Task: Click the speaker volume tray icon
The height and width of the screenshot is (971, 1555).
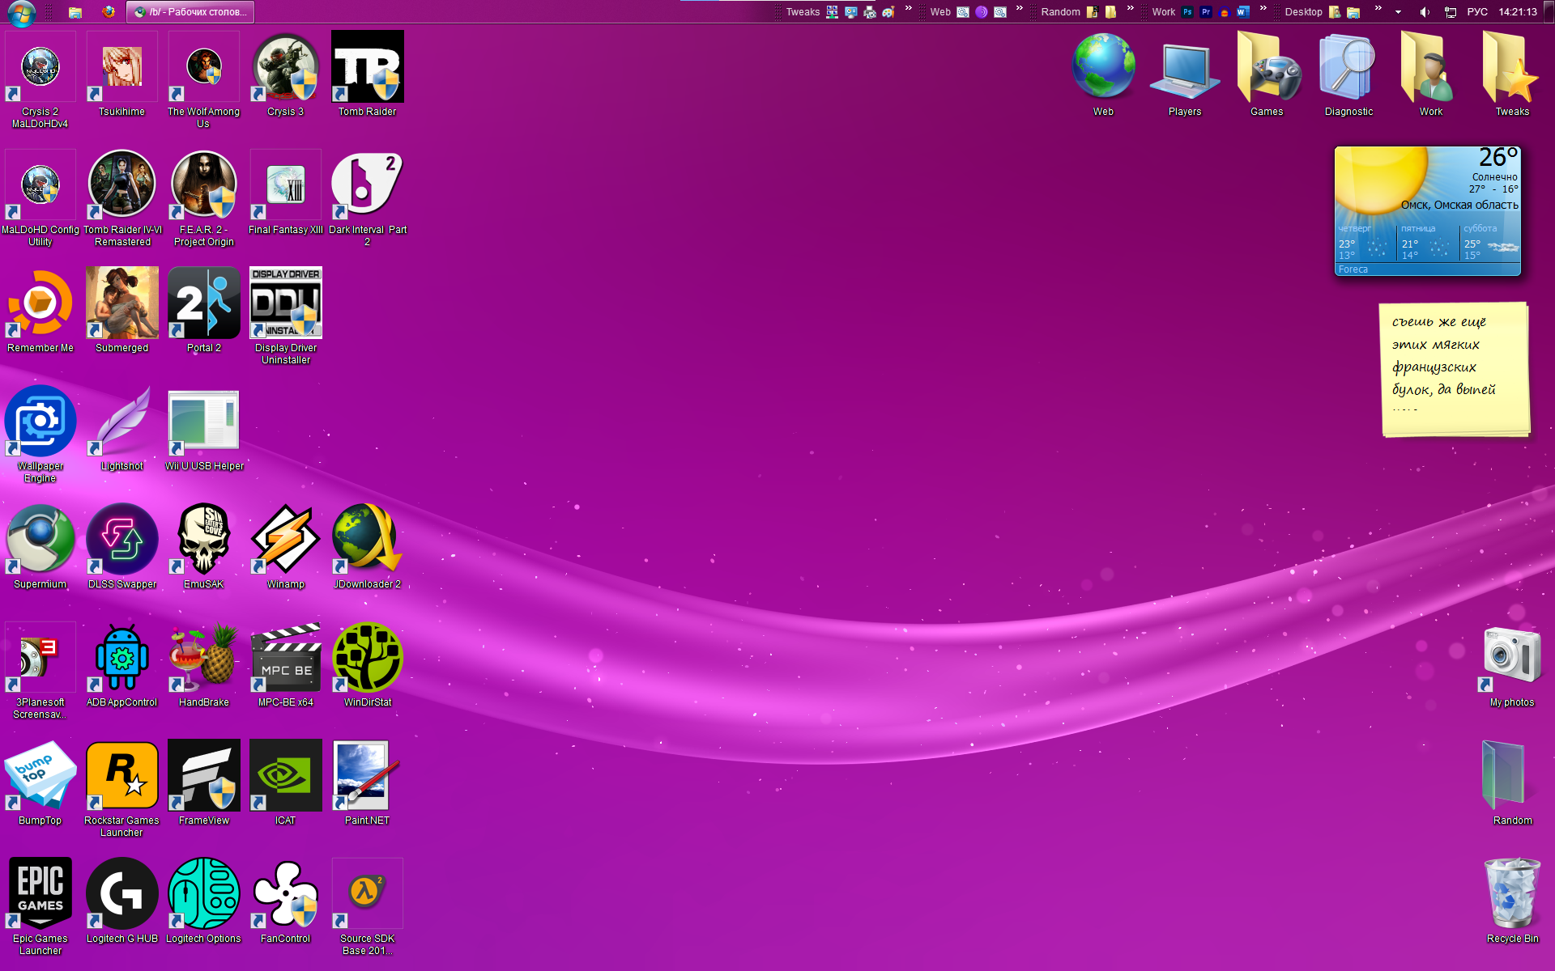Action: click(1425, 12)
